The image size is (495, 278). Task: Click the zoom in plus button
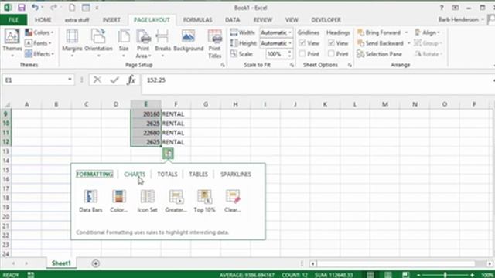[472, 275]
